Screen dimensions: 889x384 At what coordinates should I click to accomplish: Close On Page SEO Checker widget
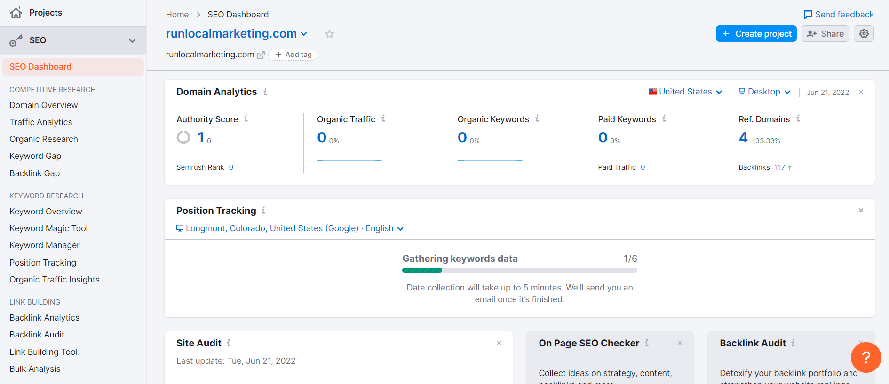pyautogui.click(x=680, y=343)
